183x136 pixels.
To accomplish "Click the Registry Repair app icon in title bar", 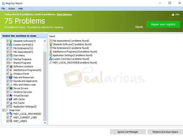I will [x=3, y=3].
